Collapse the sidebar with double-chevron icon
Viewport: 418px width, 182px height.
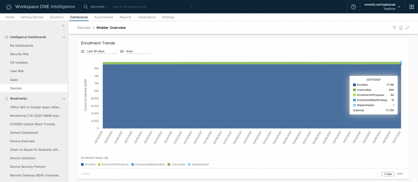[x=63, y=26]
